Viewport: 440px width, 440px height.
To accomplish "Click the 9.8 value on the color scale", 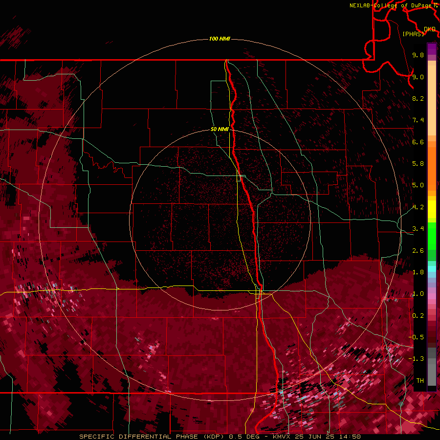I will pos(418,55).
